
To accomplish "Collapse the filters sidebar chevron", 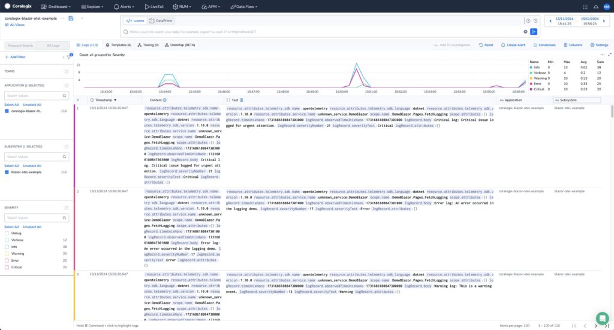I will [x=64, y=57].
